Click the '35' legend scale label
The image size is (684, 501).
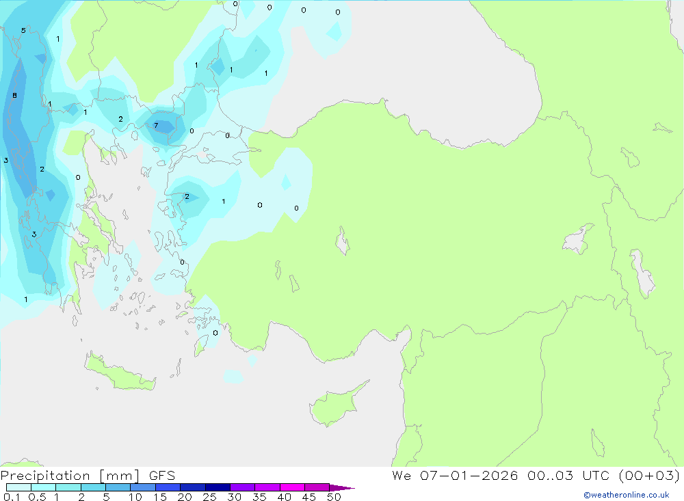(x=259, y=497)
